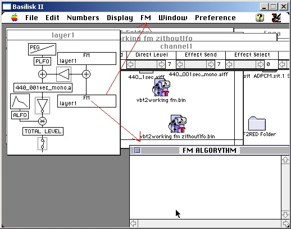
Task: Click the Direct Level column header
Action: click(152, 55)
